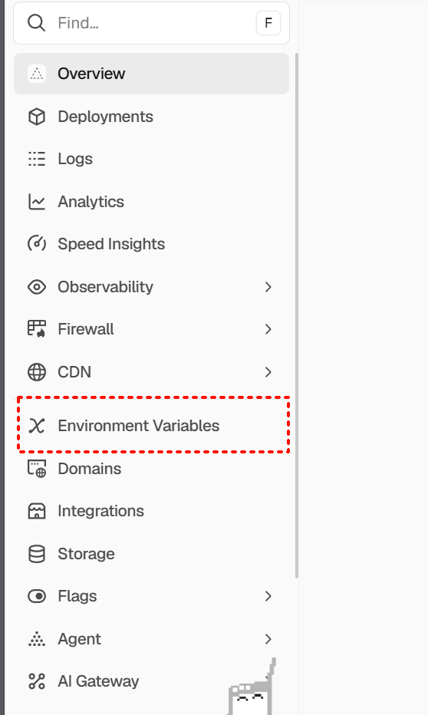The width and height of the screenshot is (428, 715).
Task: Click the Logs list icon
Action: (37, 159)
